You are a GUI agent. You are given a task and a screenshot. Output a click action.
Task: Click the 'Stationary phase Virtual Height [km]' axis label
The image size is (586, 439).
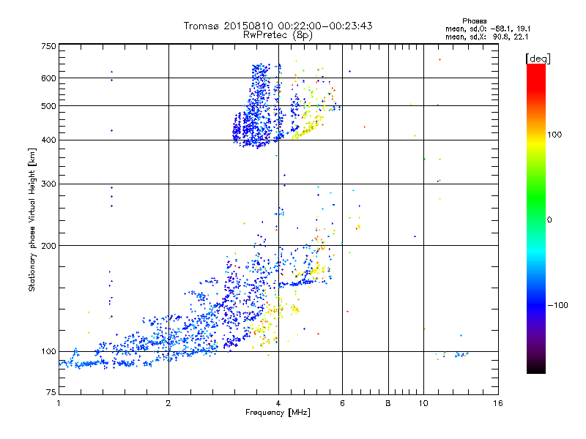point(32,219)
